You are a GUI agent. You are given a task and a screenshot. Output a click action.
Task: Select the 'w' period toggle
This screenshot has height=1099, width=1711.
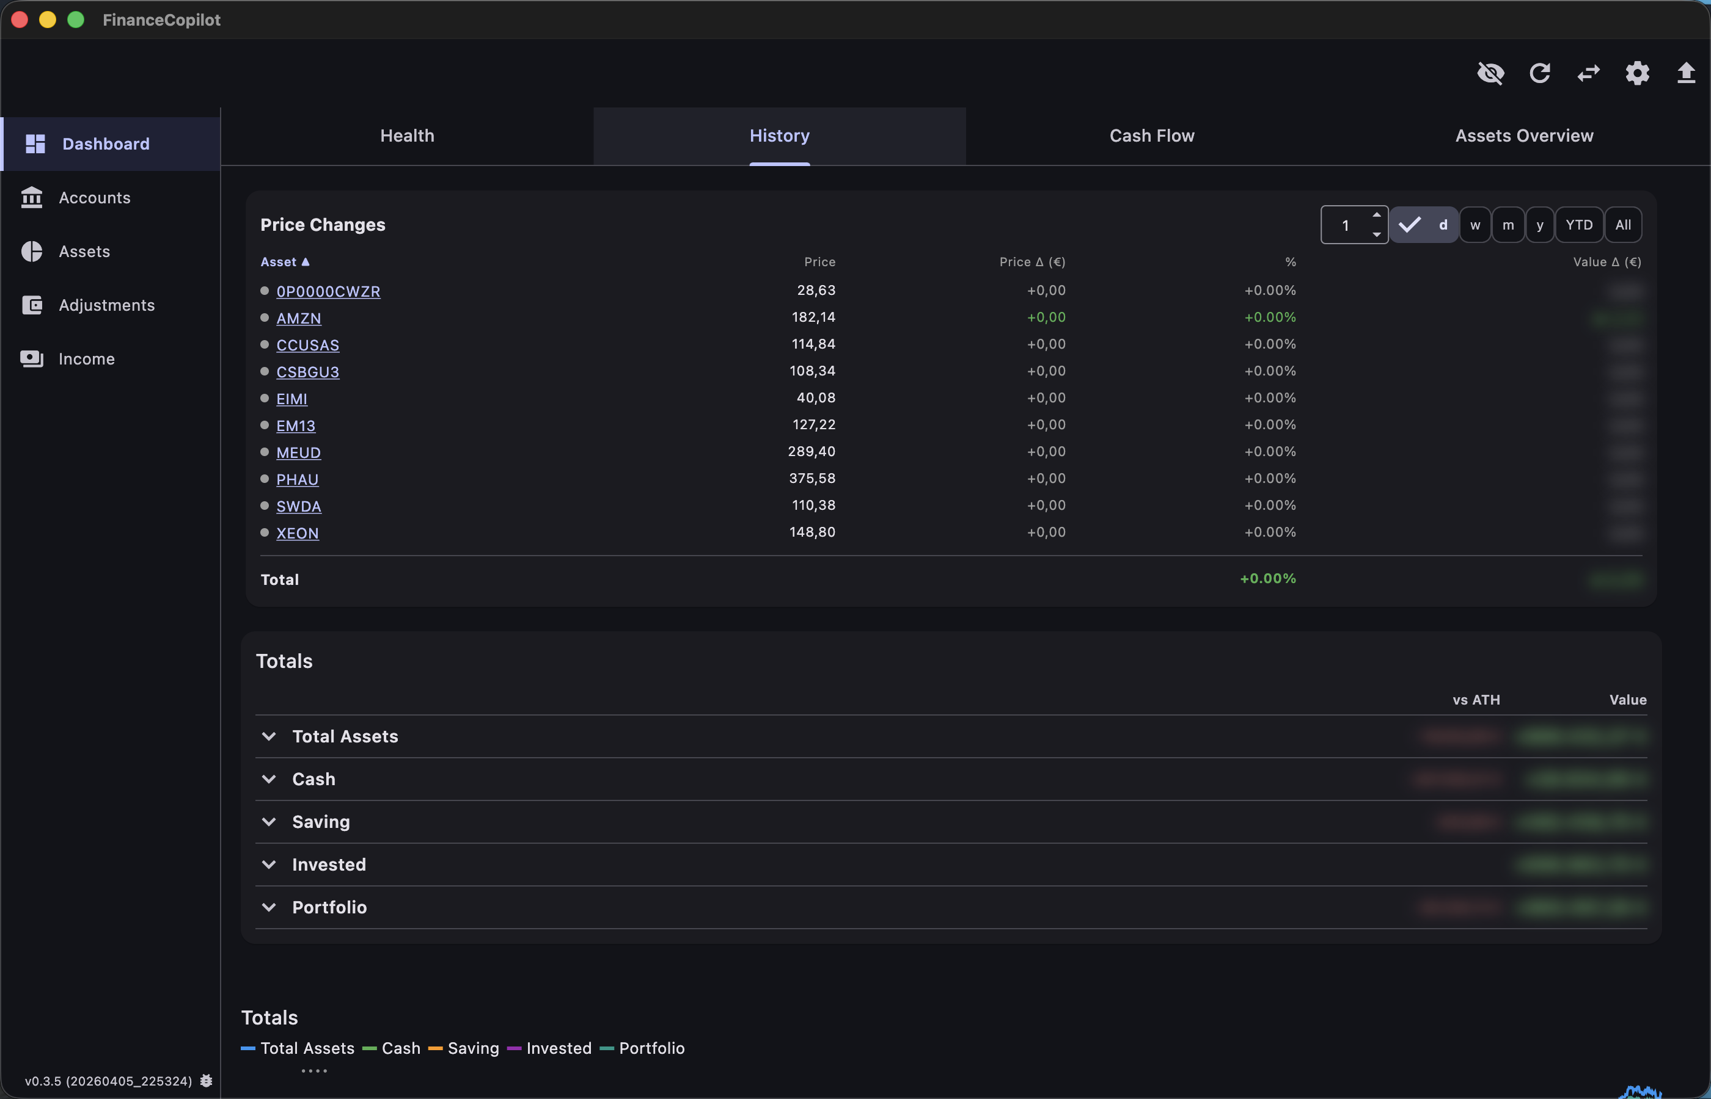pos(1475,224)
